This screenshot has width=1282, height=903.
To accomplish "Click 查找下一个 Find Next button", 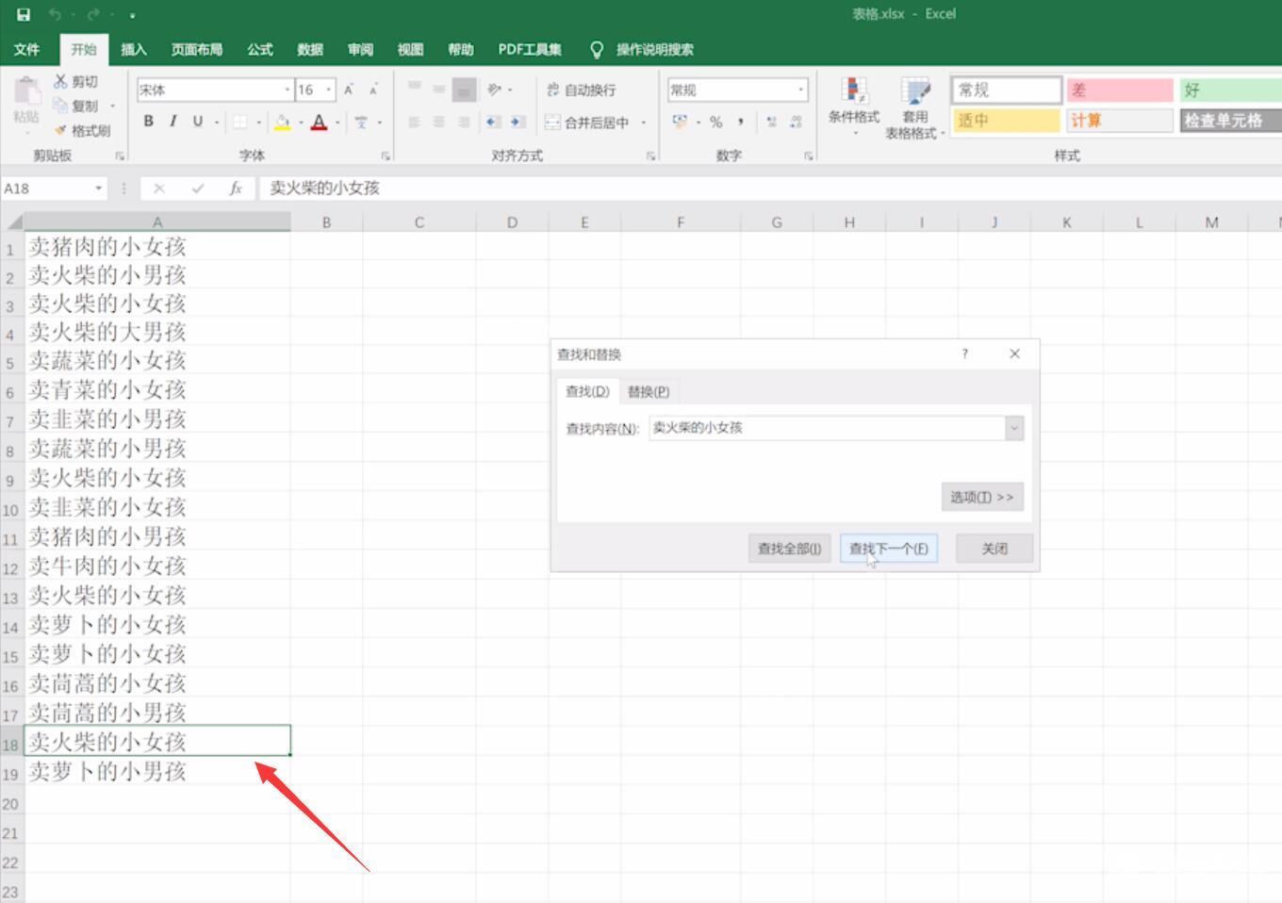I will pos(889,549).
